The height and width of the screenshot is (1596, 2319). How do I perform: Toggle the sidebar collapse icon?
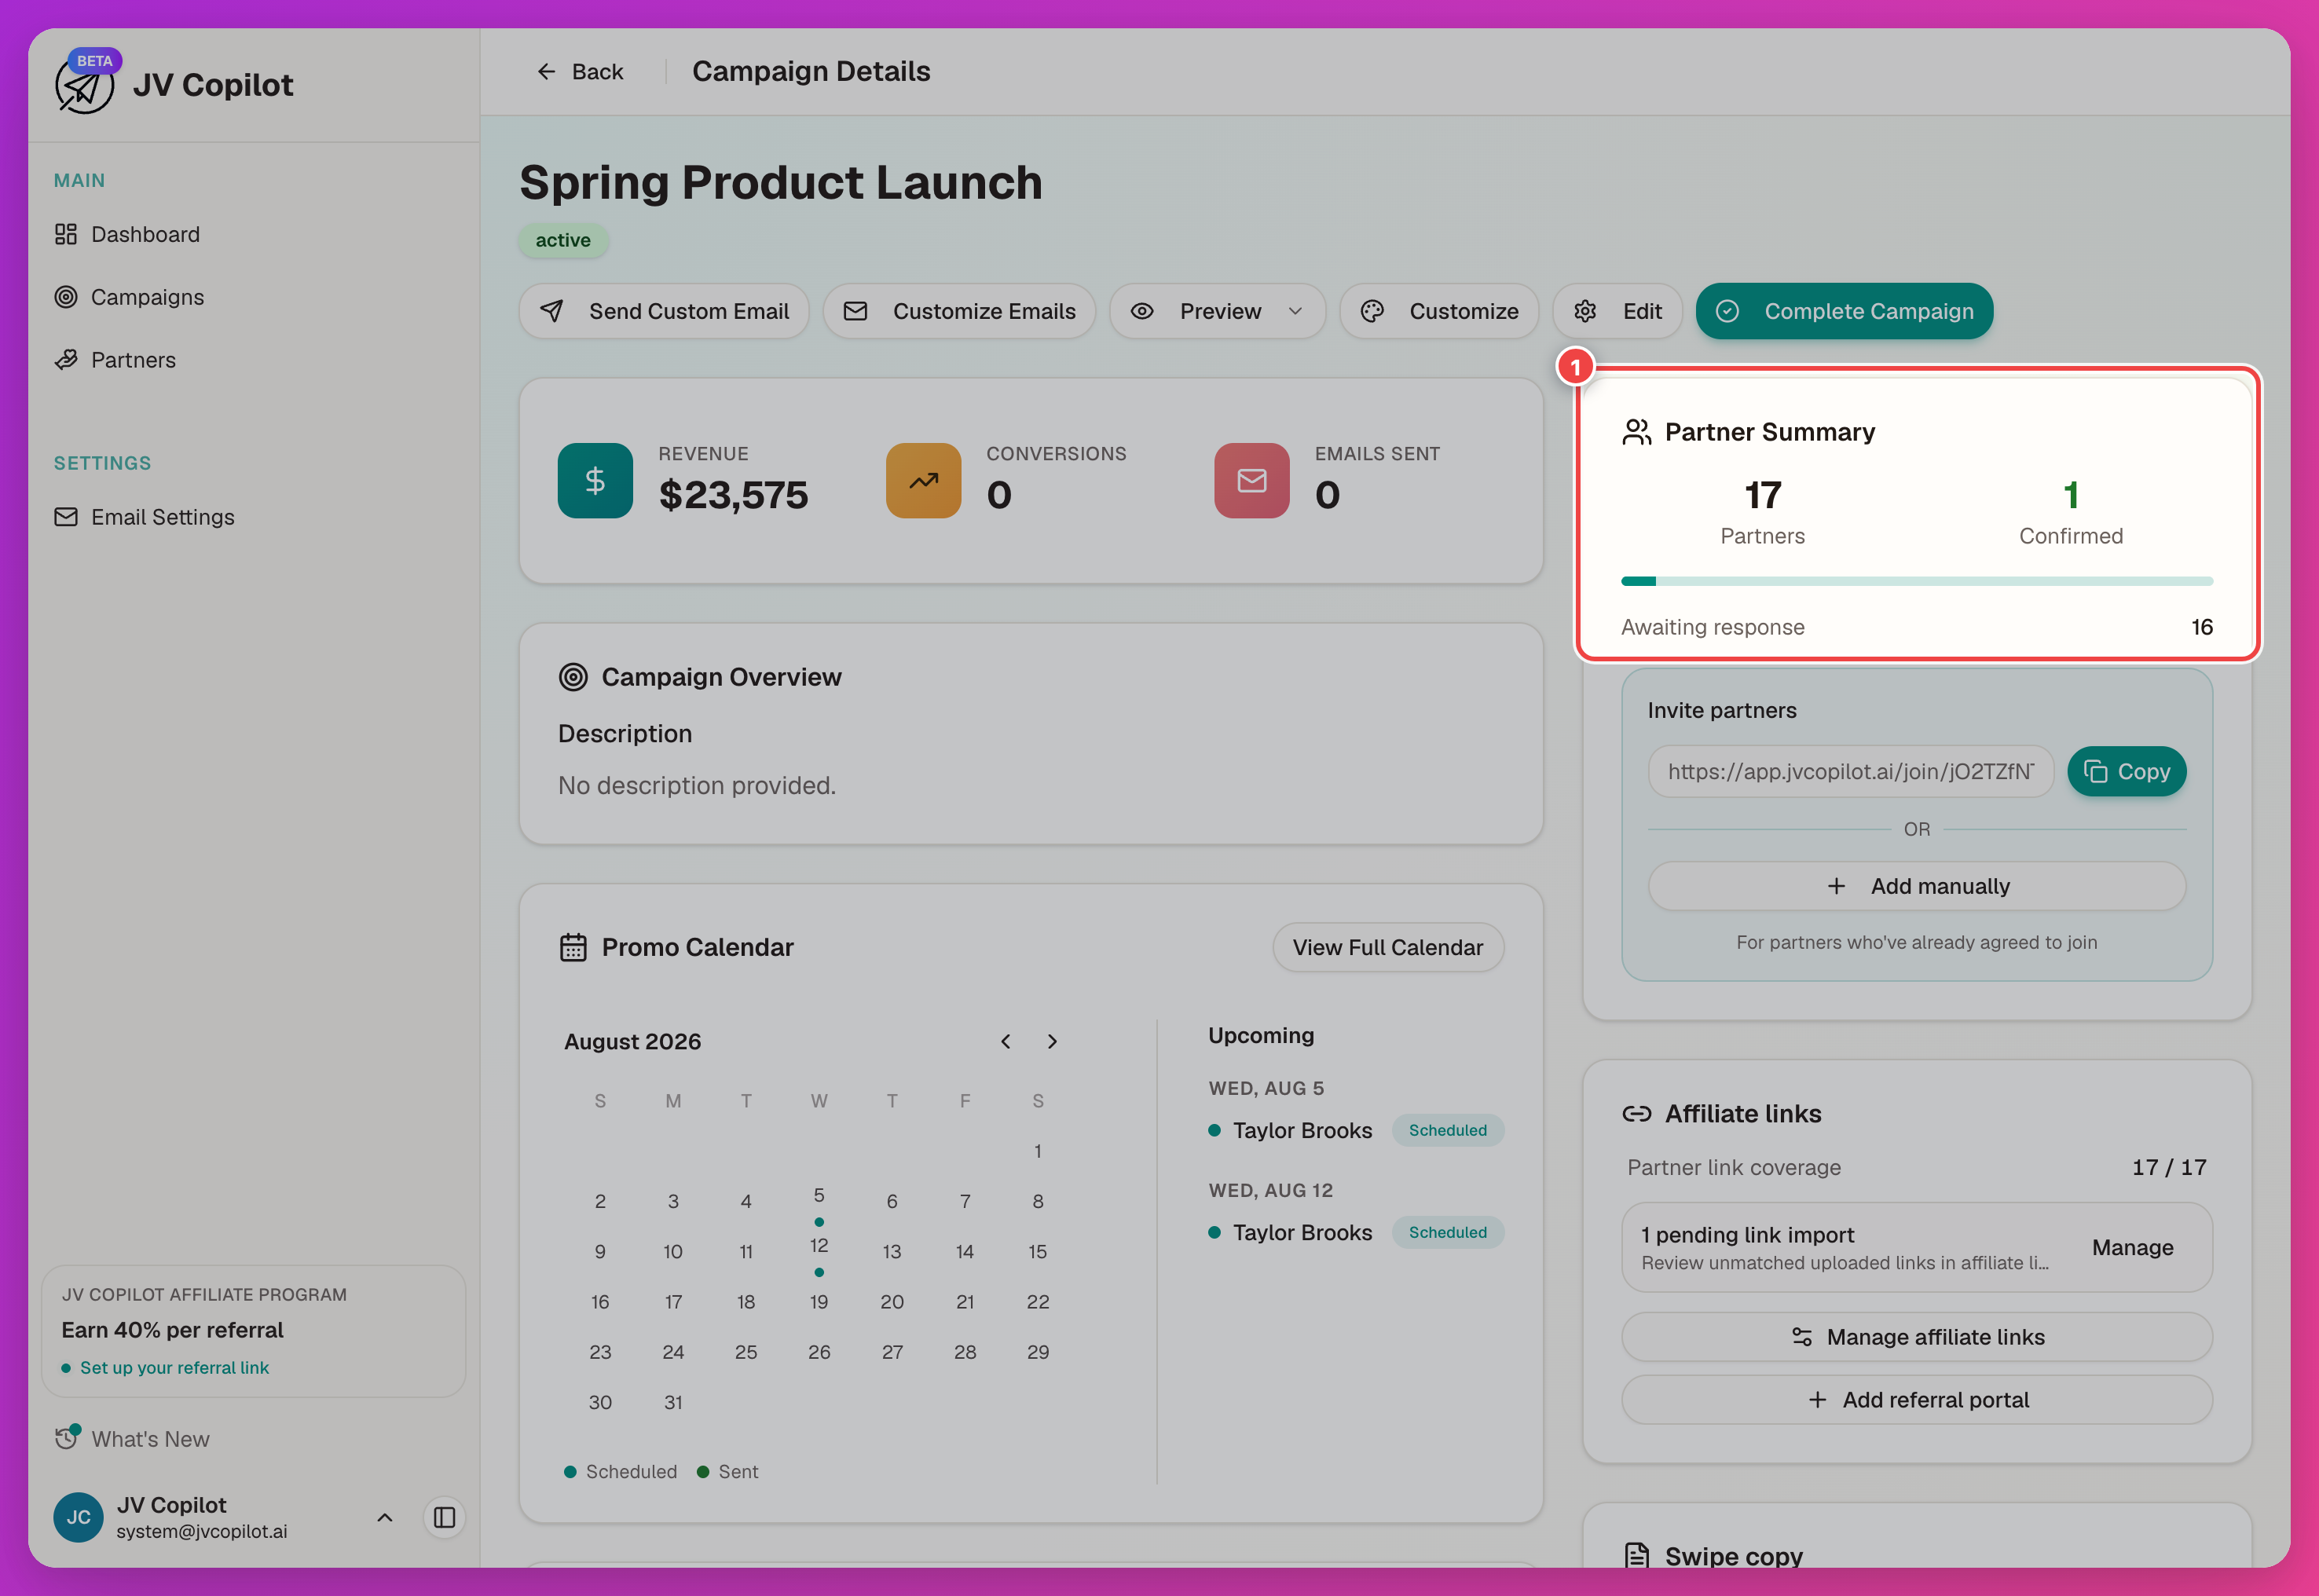click(x=445, y=1518)
